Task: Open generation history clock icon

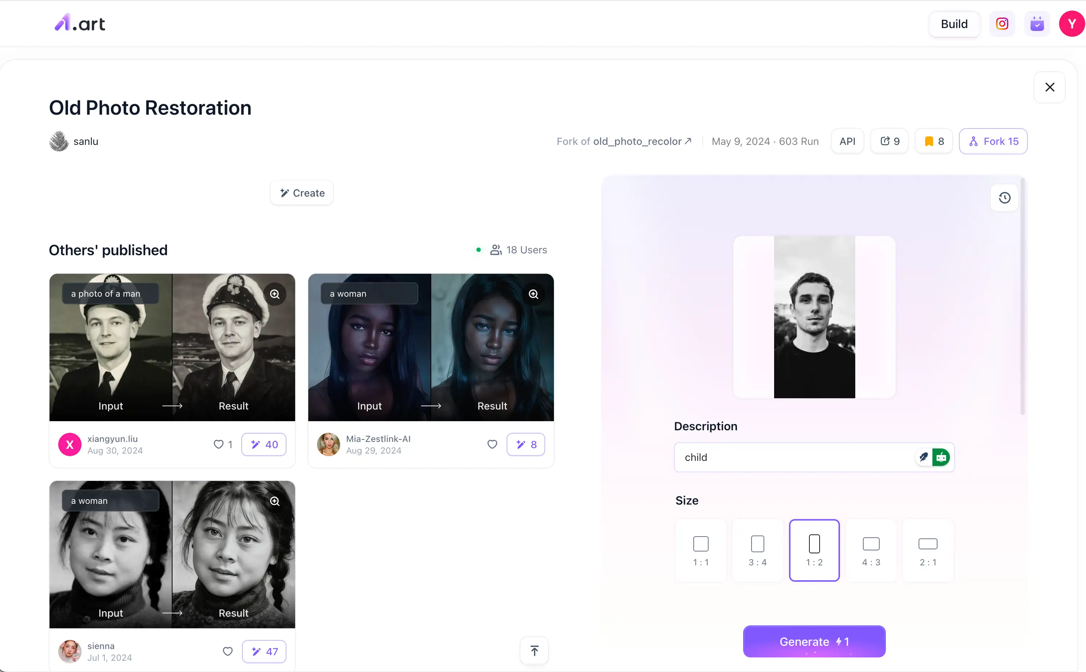Action: coord(1005,198)
